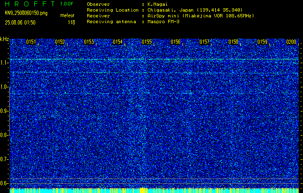Click time marker 0156
303x193 pixels.
176,42
